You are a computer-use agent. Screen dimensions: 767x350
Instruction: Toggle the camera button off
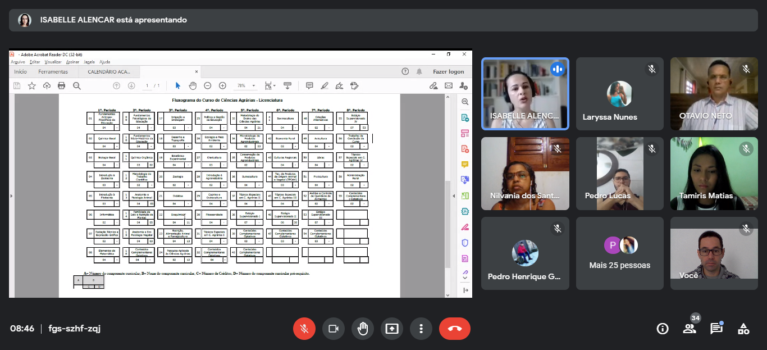click(x=334, y=329)
